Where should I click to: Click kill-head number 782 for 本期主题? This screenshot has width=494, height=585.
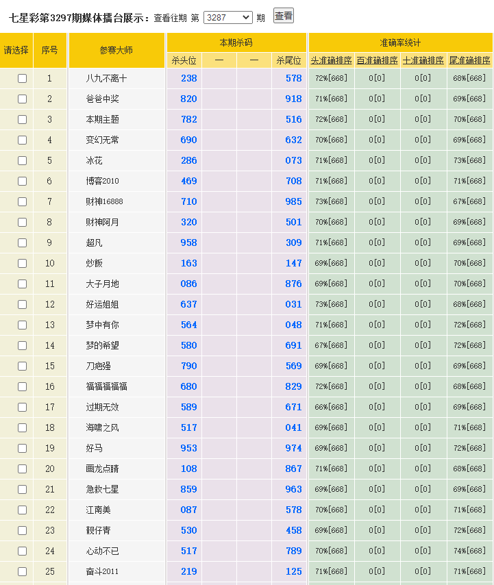point(188,120)
